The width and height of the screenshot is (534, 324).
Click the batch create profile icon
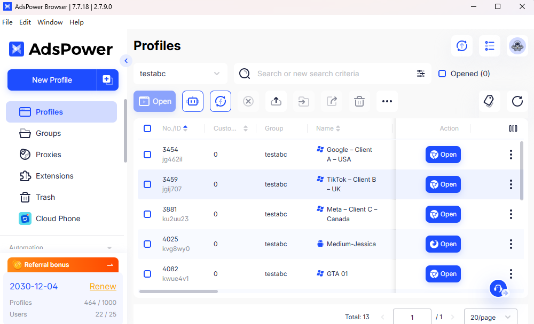tap(107, 80)
